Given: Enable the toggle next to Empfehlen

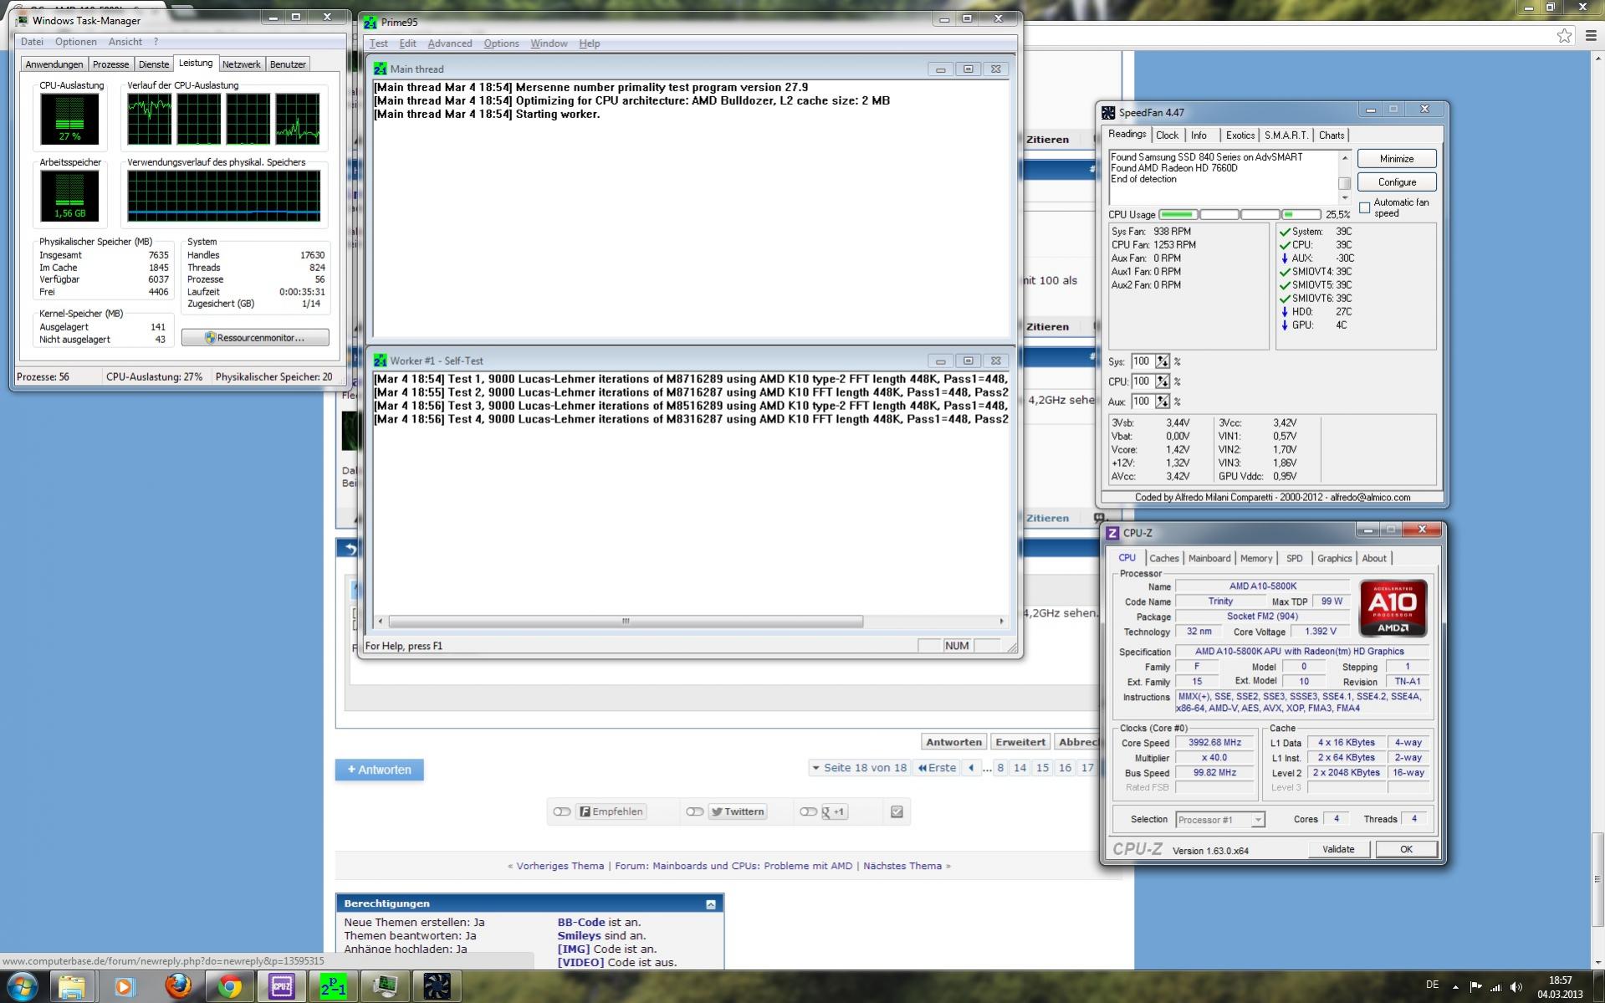Looking at the screenshot, I should click(x=562, y=811).
